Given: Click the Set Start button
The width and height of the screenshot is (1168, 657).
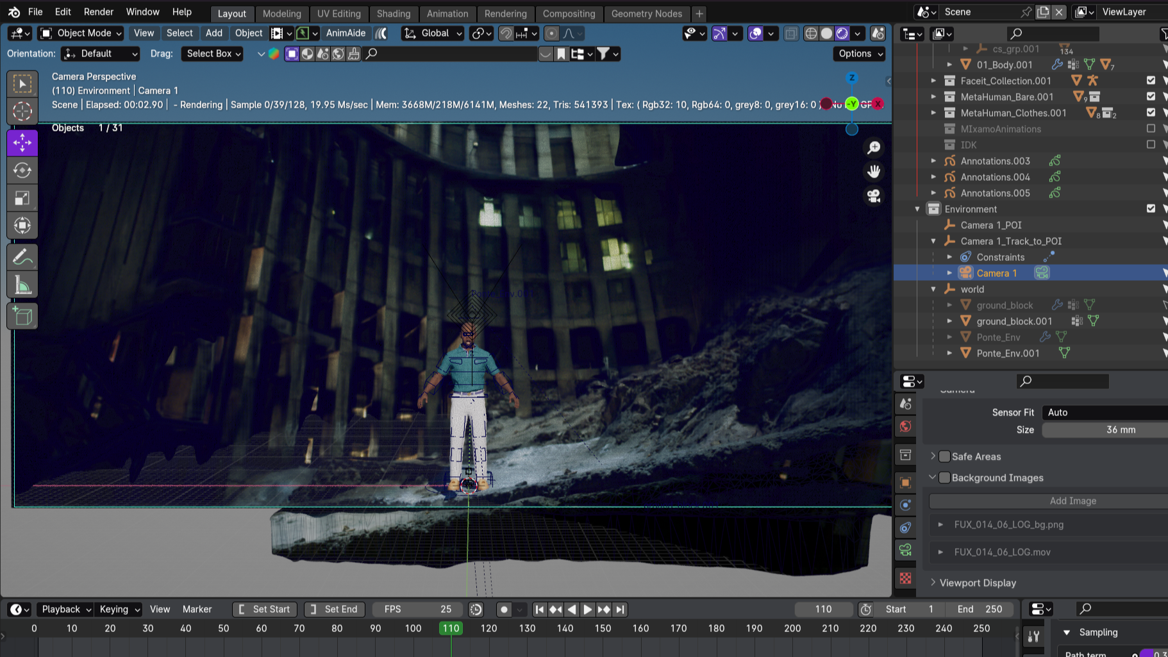Looking at the screenshot, I should (264, 609).
